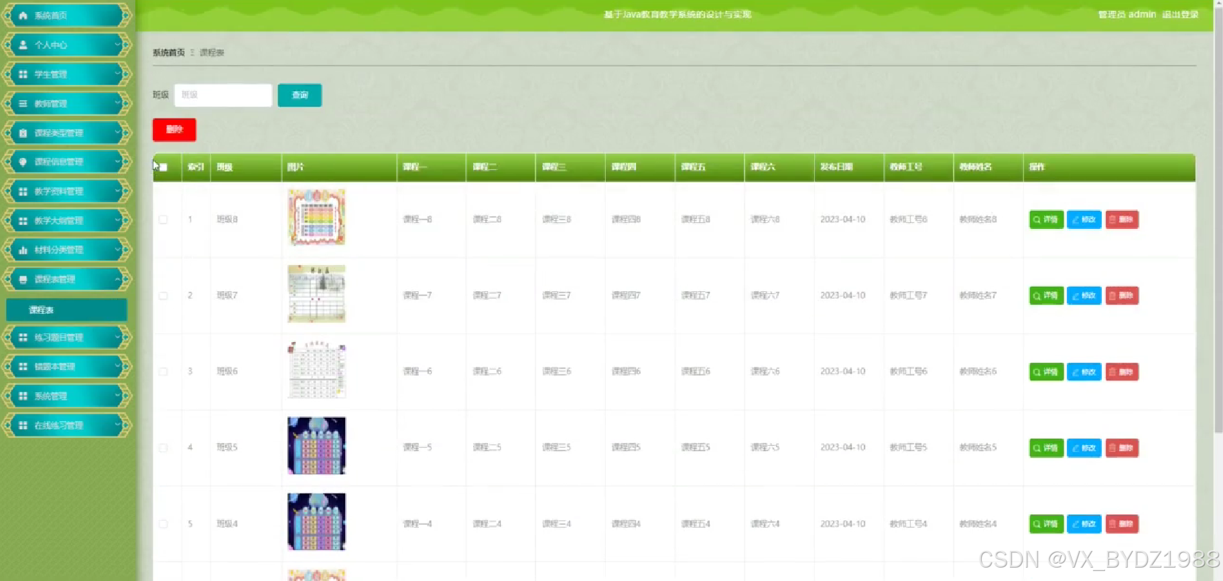Click 修改 for row 班级5
Screen dimensions: 1223x581
[1084, 448]
